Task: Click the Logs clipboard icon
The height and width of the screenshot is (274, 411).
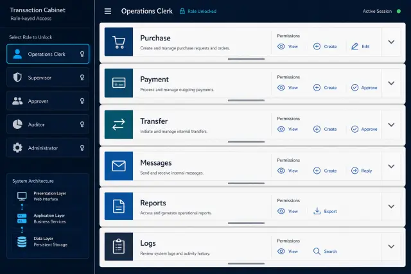Action: [x=119, y=246]
